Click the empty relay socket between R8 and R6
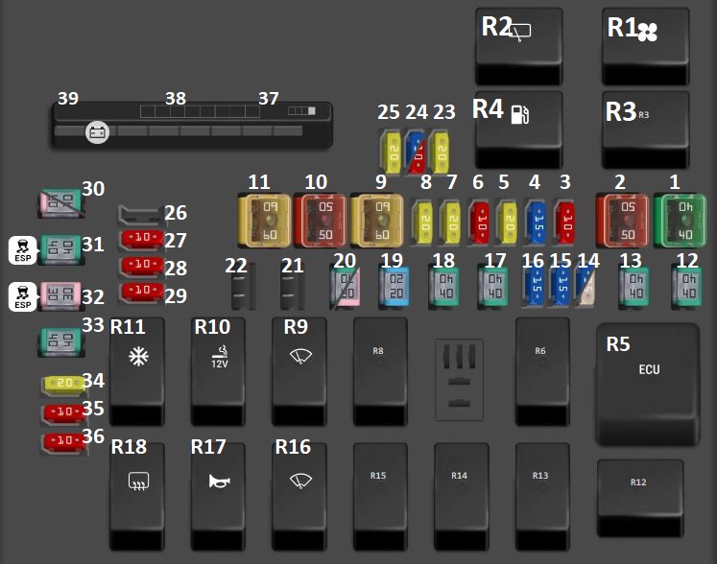This screenshot has width=717, height=564. tap(459, 379)
